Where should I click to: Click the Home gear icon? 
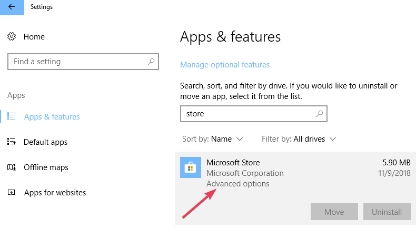click(x=12, y=36)
